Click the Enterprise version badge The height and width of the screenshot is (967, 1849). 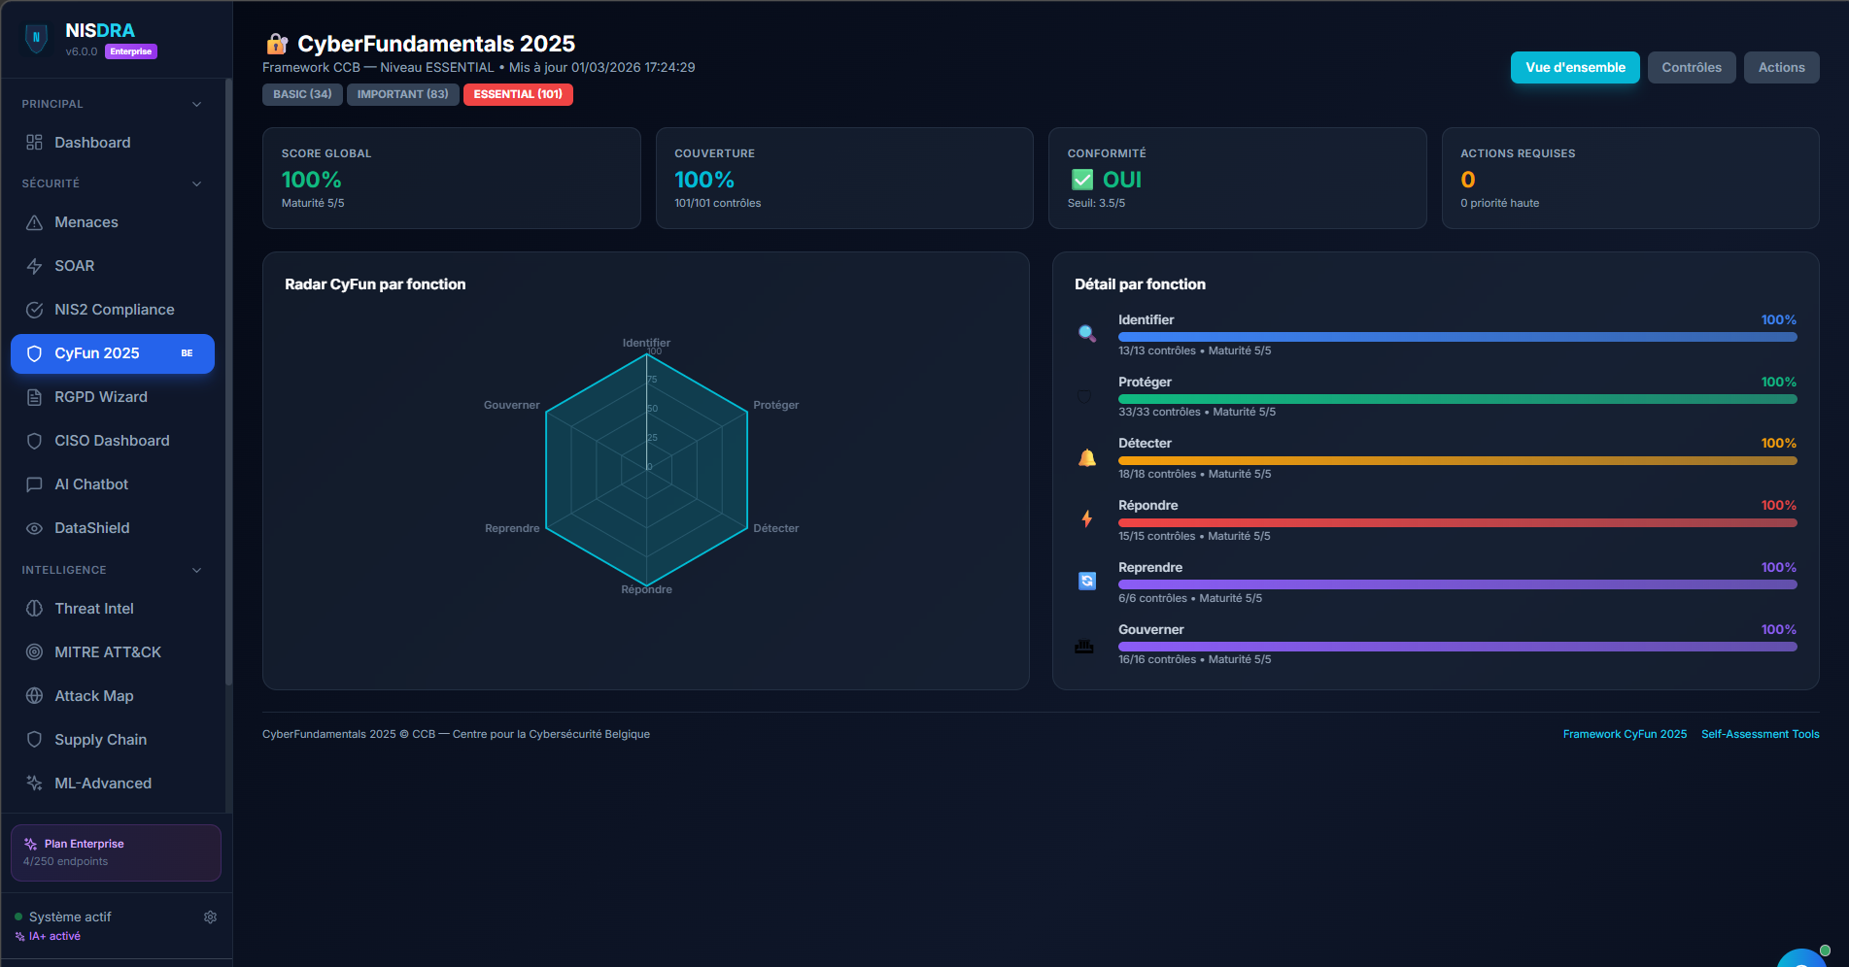click(130, 51)
